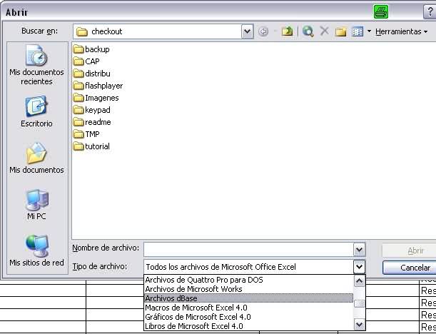This screenshot has height=334, width=436.
Task: Expand the Nombre de archivo dropdown arrow
Action: [x=360, y=250]
